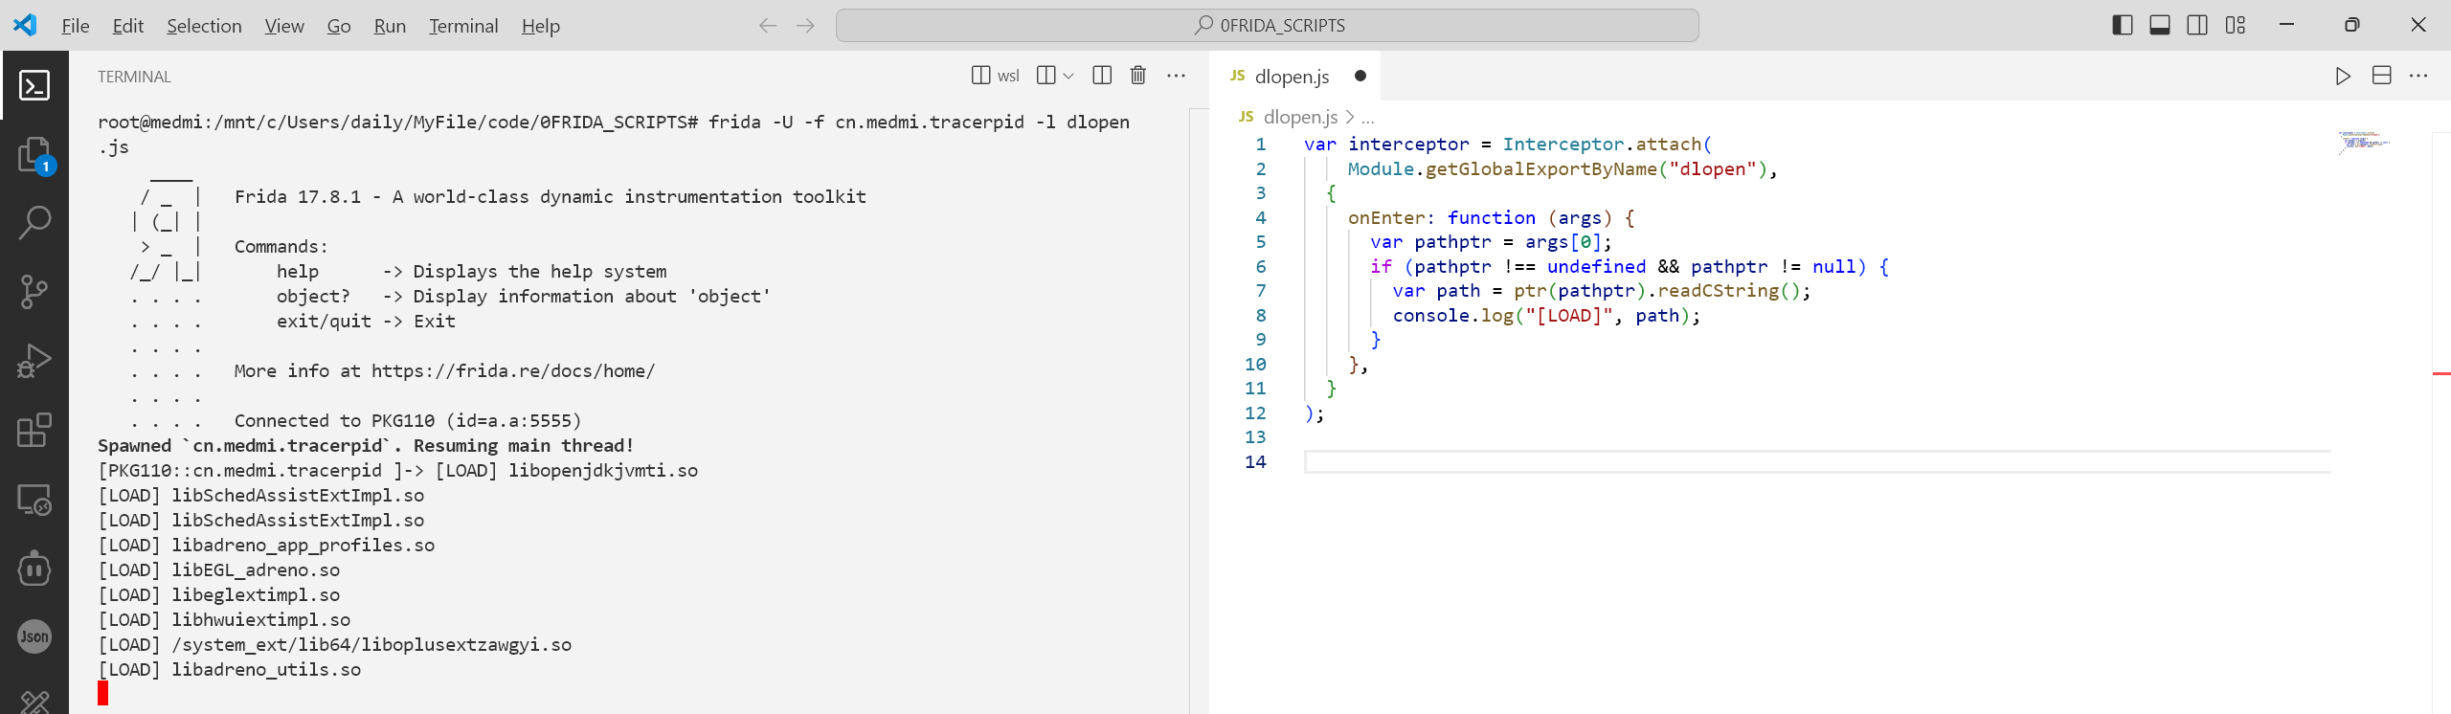Kill terminal with trash icon
The width and height of the screenshot is (2451, 714).
(1137, 76)
